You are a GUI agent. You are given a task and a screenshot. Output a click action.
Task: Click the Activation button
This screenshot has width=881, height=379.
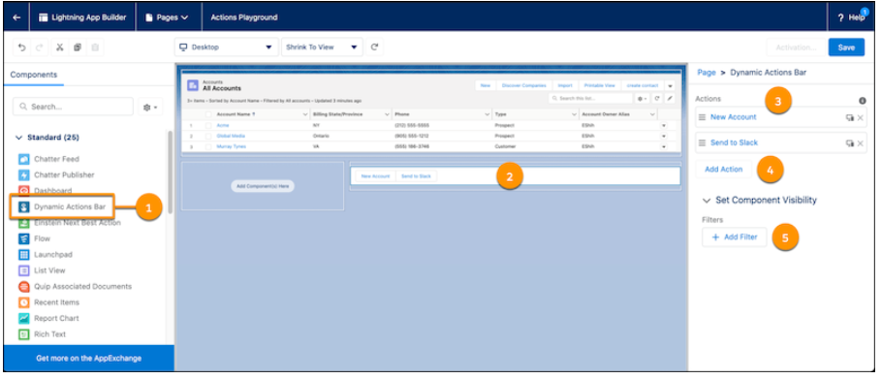796,47
